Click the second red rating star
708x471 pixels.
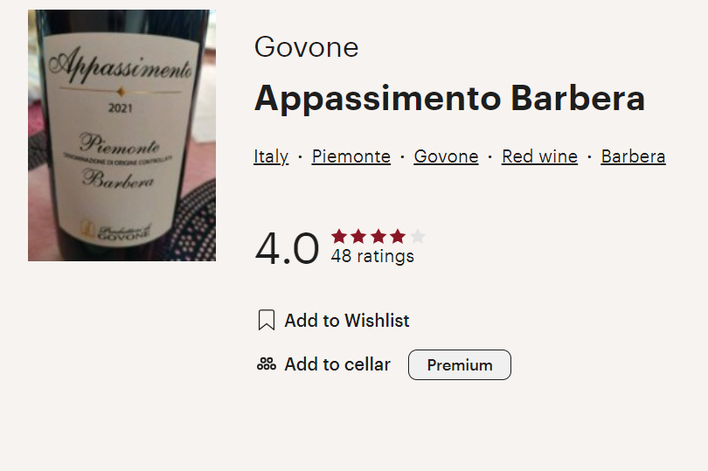(x=358, y=236)
